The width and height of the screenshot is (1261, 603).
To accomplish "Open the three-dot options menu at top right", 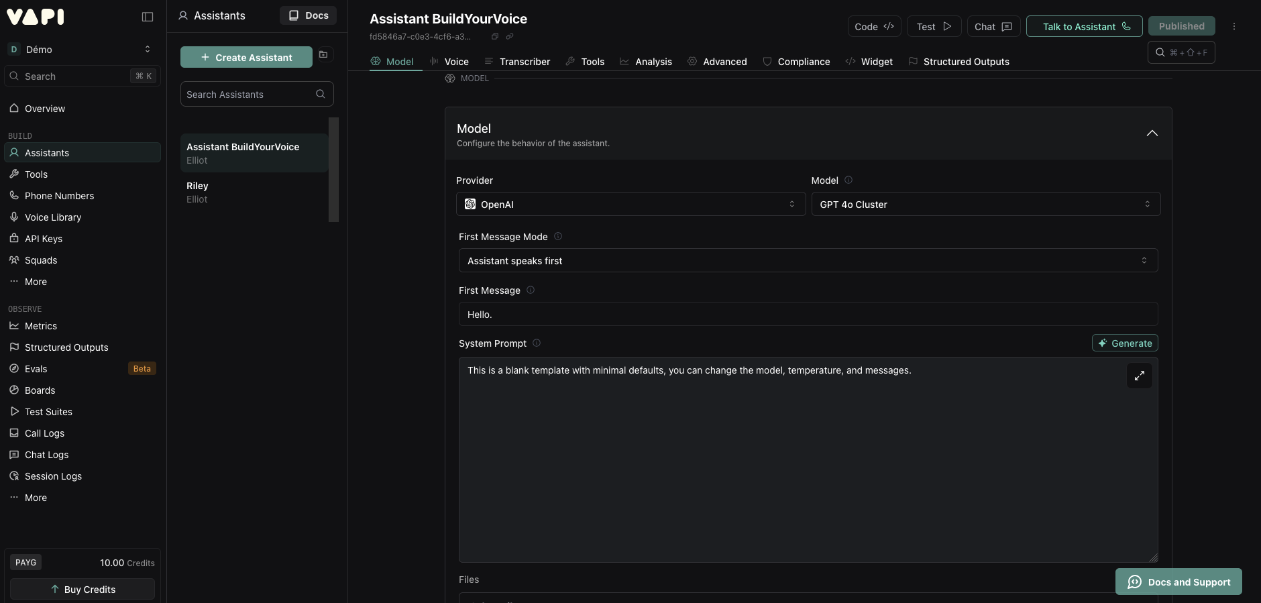I will [1234, 26].
